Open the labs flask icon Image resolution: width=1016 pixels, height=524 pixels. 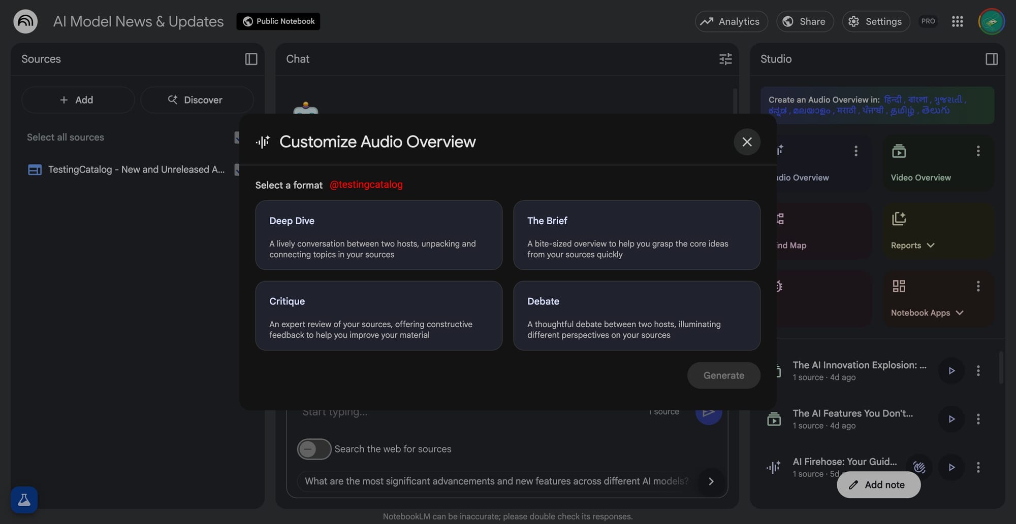(24, 500)
